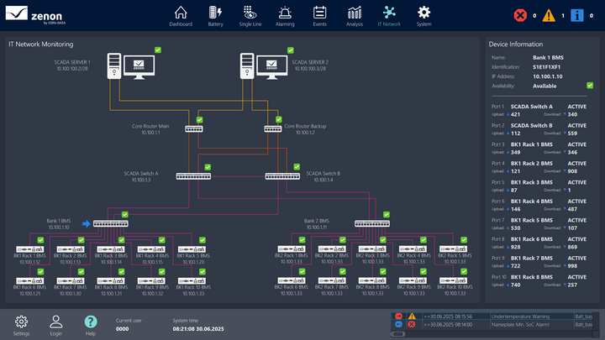
Task: Click Bank 1 BMS status checkmark
Action: (125, 214)
